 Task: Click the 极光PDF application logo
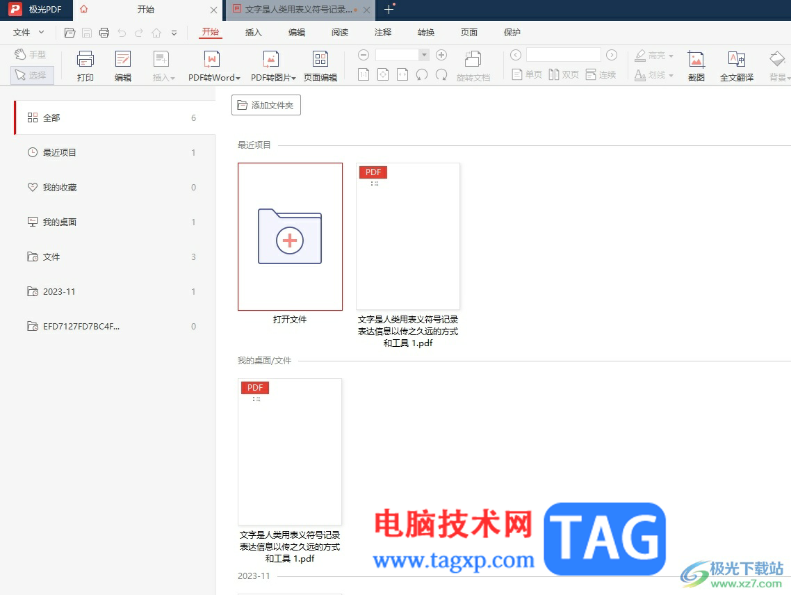tap(15, 9)
